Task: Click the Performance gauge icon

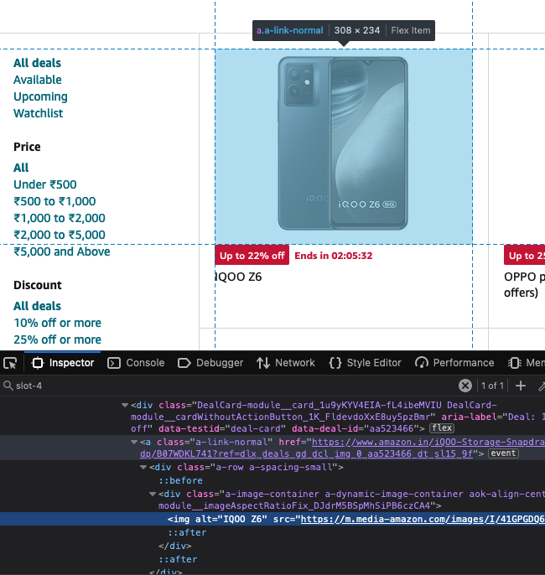Action: 422,363
